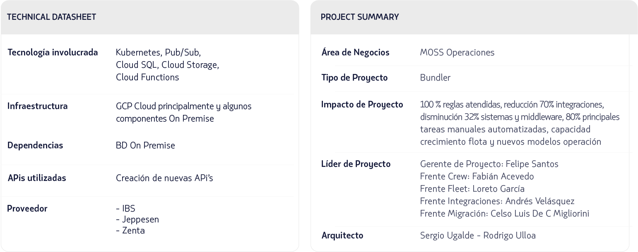Image resolution: width=638 pixels, height=252 pixels.
Task: Select the APis utilizadas label
Action: click(x=37, y=178)
